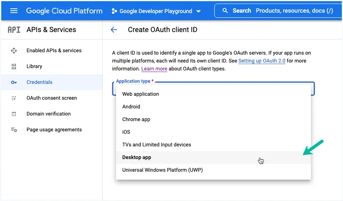Click the back arrow beside Create OAuth client ID

click(x=114, y=30)
